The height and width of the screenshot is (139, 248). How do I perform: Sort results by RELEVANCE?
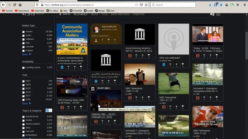[x=80, y=14]
